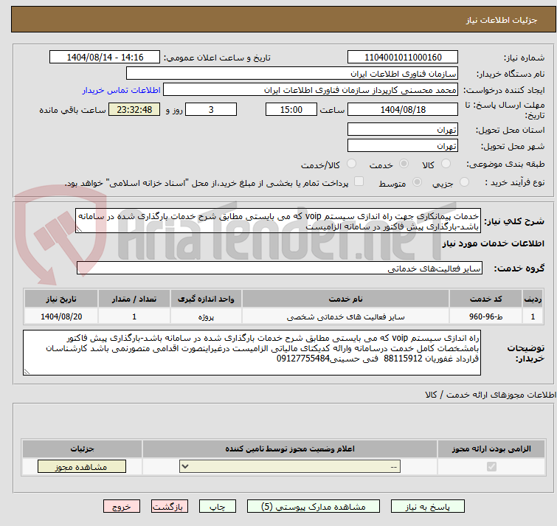Viewport: 557px width, 526px height.
Task: Click the need number field 1104001011000160
Action: click(403, 58)
